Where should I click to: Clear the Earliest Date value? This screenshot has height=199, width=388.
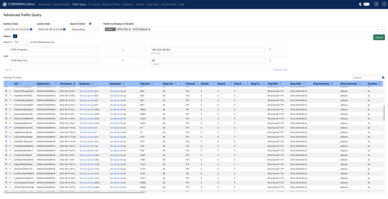(31, 30)
